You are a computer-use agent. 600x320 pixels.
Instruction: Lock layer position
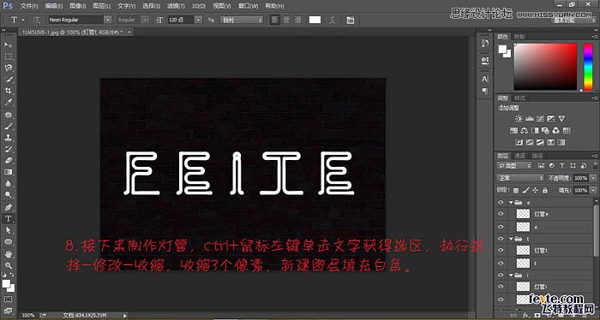(x=535, y=190)
